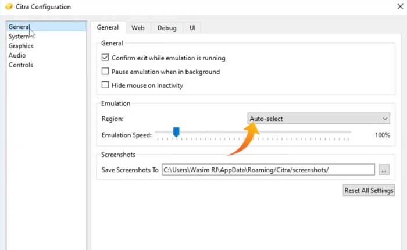The width and height of the screenshot is (407, 250).
Task: Select Audio in the category list
Action: click(x=17, y=55)
